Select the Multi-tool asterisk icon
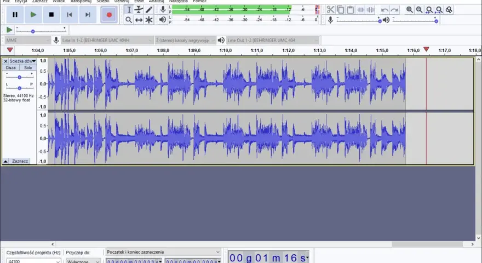 149,20
